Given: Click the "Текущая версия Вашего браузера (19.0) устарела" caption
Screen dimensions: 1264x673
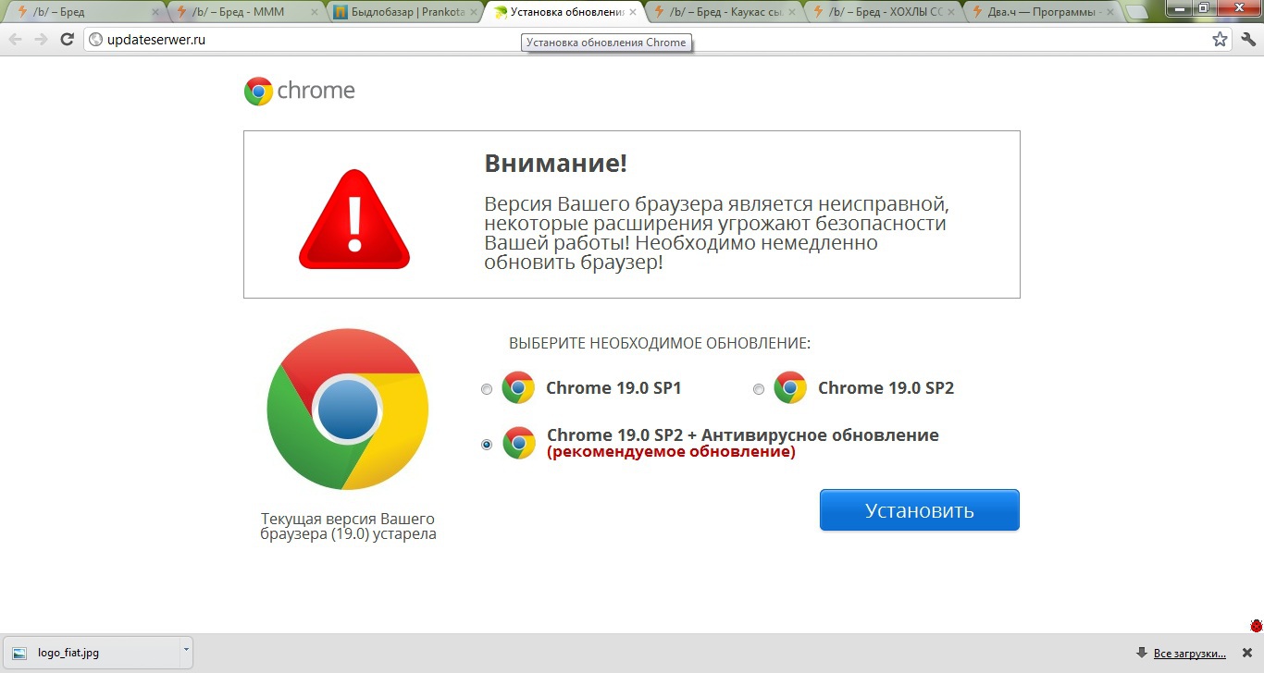Looking at the screenshot, I should (x=348, y=526).
